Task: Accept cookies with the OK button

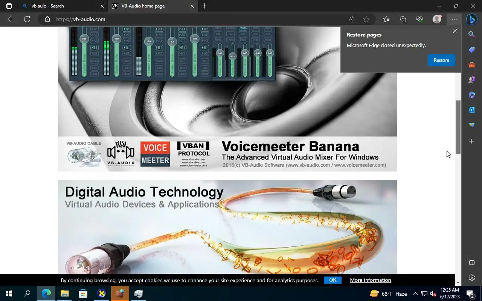Action: coord(333,280)
